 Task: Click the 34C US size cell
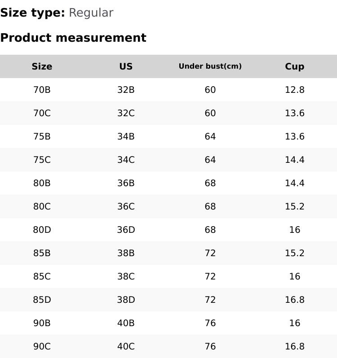tap(126, 160)
